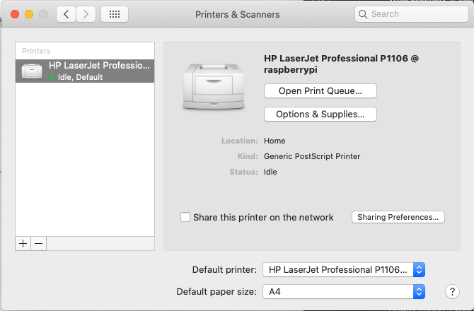Screen dimensions: 474x311
Task: Show all preferences via grid icon
Action: pyautogui.click(x=115, y=14)
